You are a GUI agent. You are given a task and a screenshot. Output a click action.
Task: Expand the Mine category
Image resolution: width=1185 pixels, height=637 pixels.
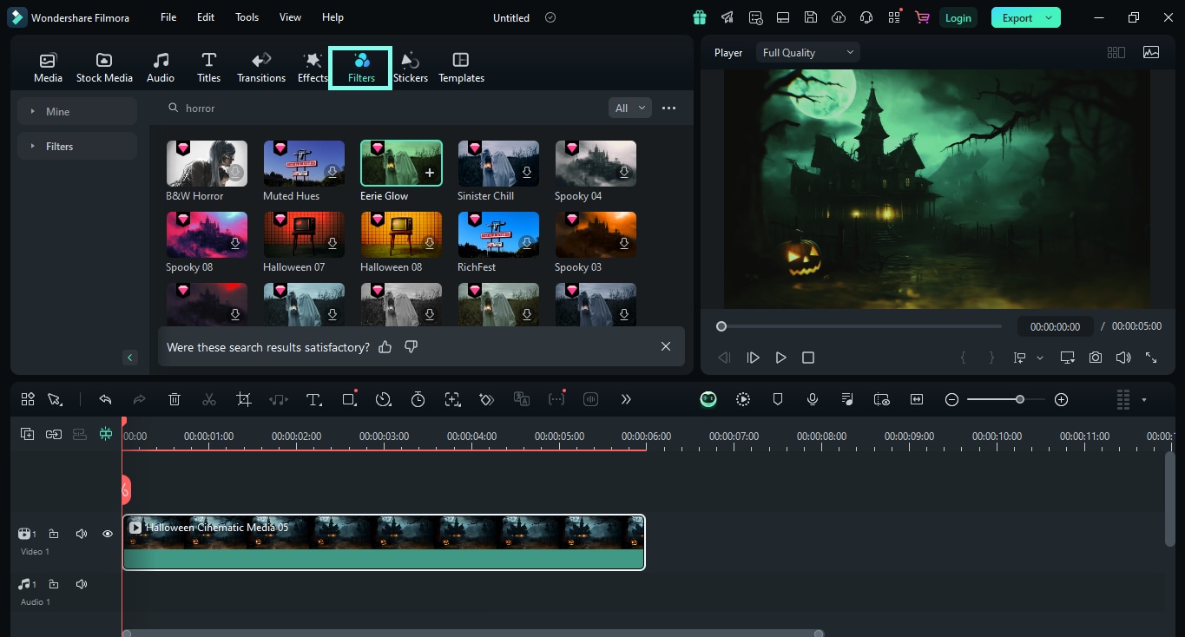[77, 111]
